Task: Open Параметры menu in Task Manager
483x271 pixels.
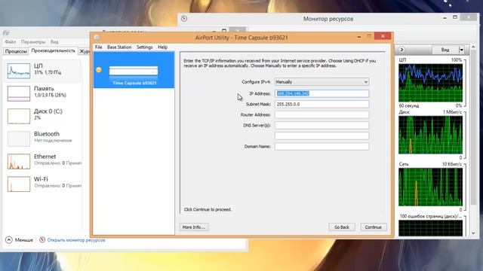Action: pos(33,42)
